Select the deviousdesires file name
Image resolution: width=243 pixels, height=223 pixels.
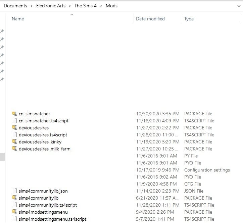tap(34, 128)
